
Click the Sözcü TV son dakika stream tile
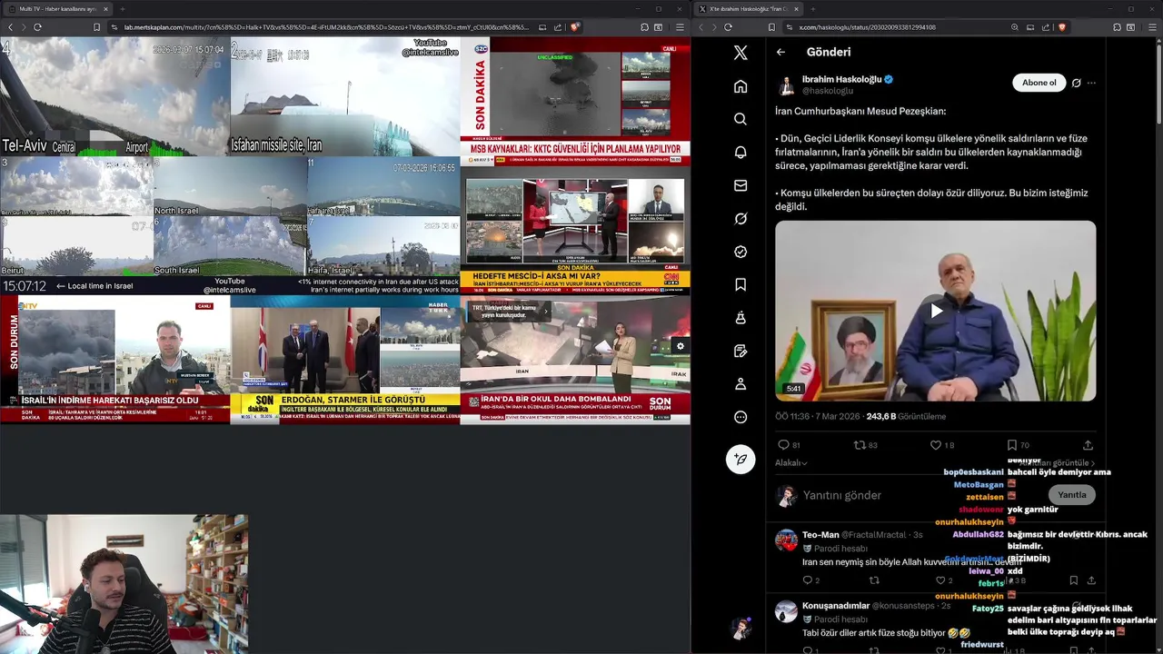(575, 102)
